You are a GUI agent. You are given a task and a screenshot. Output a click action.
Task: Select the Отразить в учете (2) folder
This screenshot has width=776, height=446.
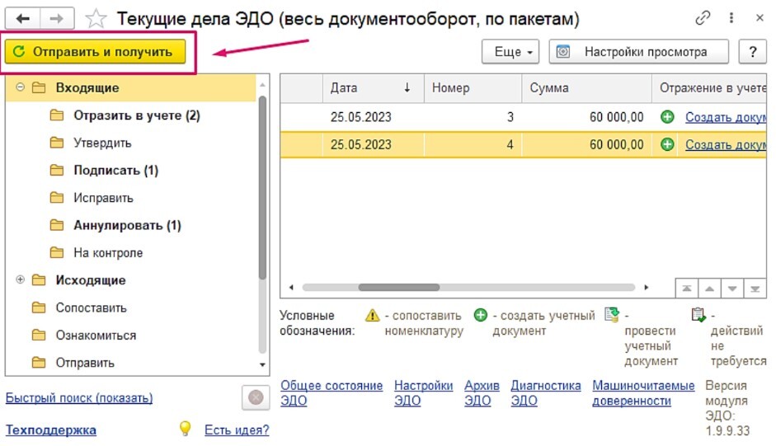point(136,115)
